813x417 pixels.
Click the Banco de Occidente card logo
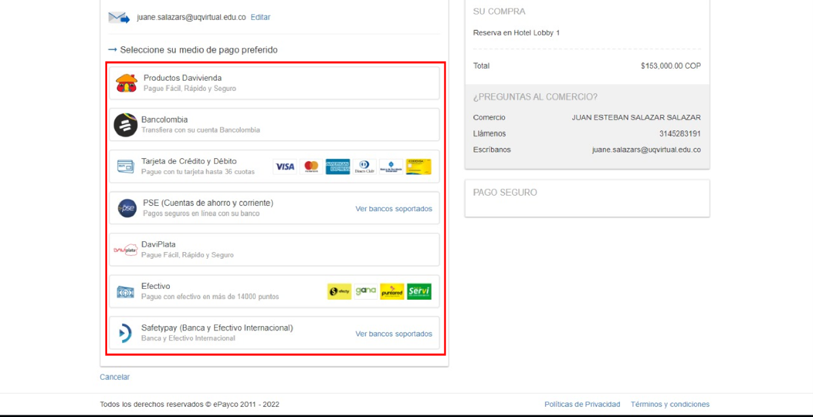point(391,167)
